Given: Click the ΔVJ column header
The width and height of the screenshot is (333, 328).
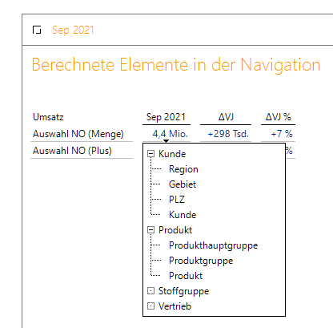Looking at the screenshot, I should [226, 117].
